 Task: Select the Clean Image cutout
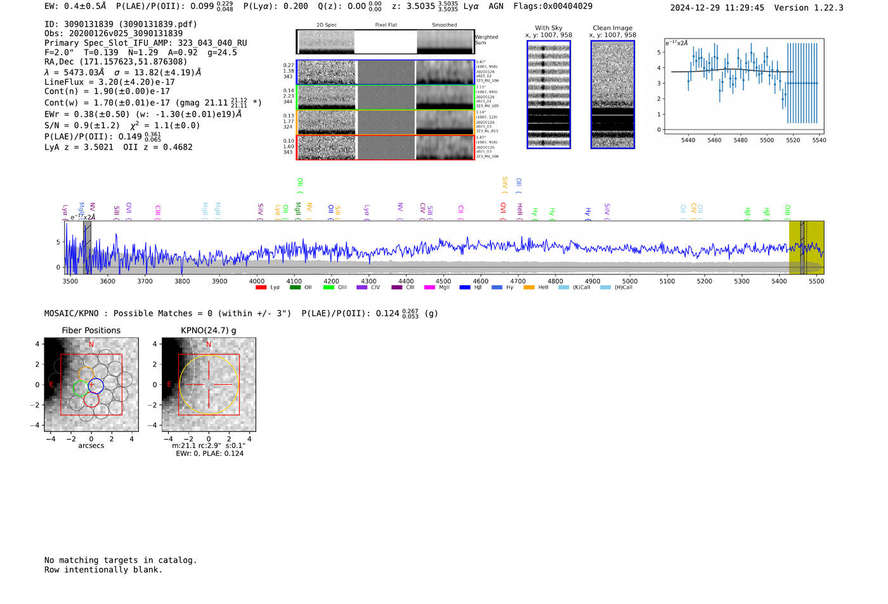[613, 94]
